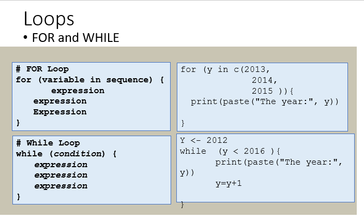The height and width of the screenshot is (220, 364).
Task: Click the capitalized 'Expression' line in FOR box
Action: click(x=60, y=112)
